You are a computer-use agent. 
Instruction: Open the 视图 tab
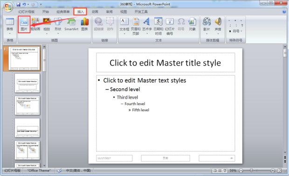pos(124,12)
